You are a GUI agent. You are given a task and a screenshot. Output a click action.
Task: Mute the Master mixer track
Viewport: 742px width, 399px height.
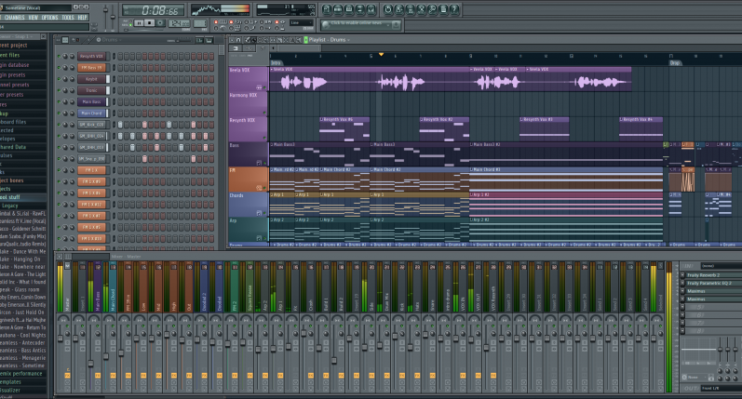(67, 326)
